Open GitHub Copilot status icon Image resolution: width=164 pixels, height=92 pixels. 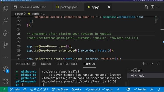pyautogui.click(x=128, y=89)
